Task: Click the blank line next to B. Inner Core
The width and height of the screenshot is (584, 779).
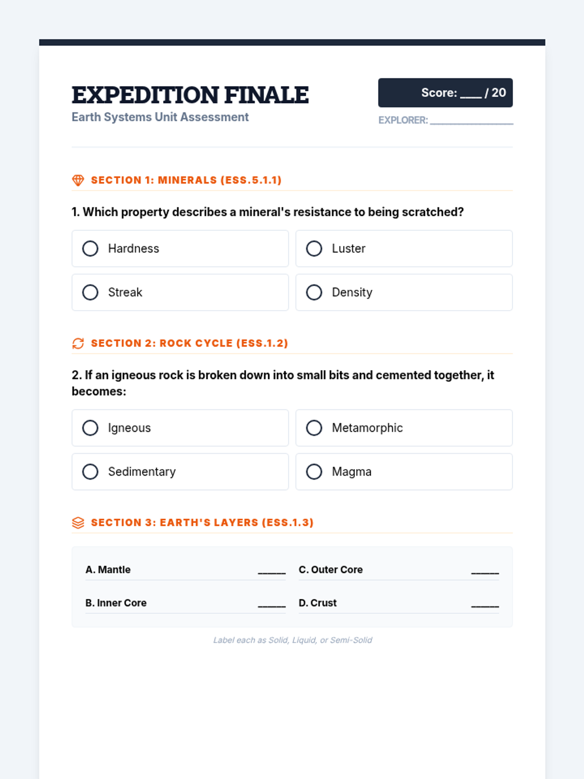Action: [272, 606]
